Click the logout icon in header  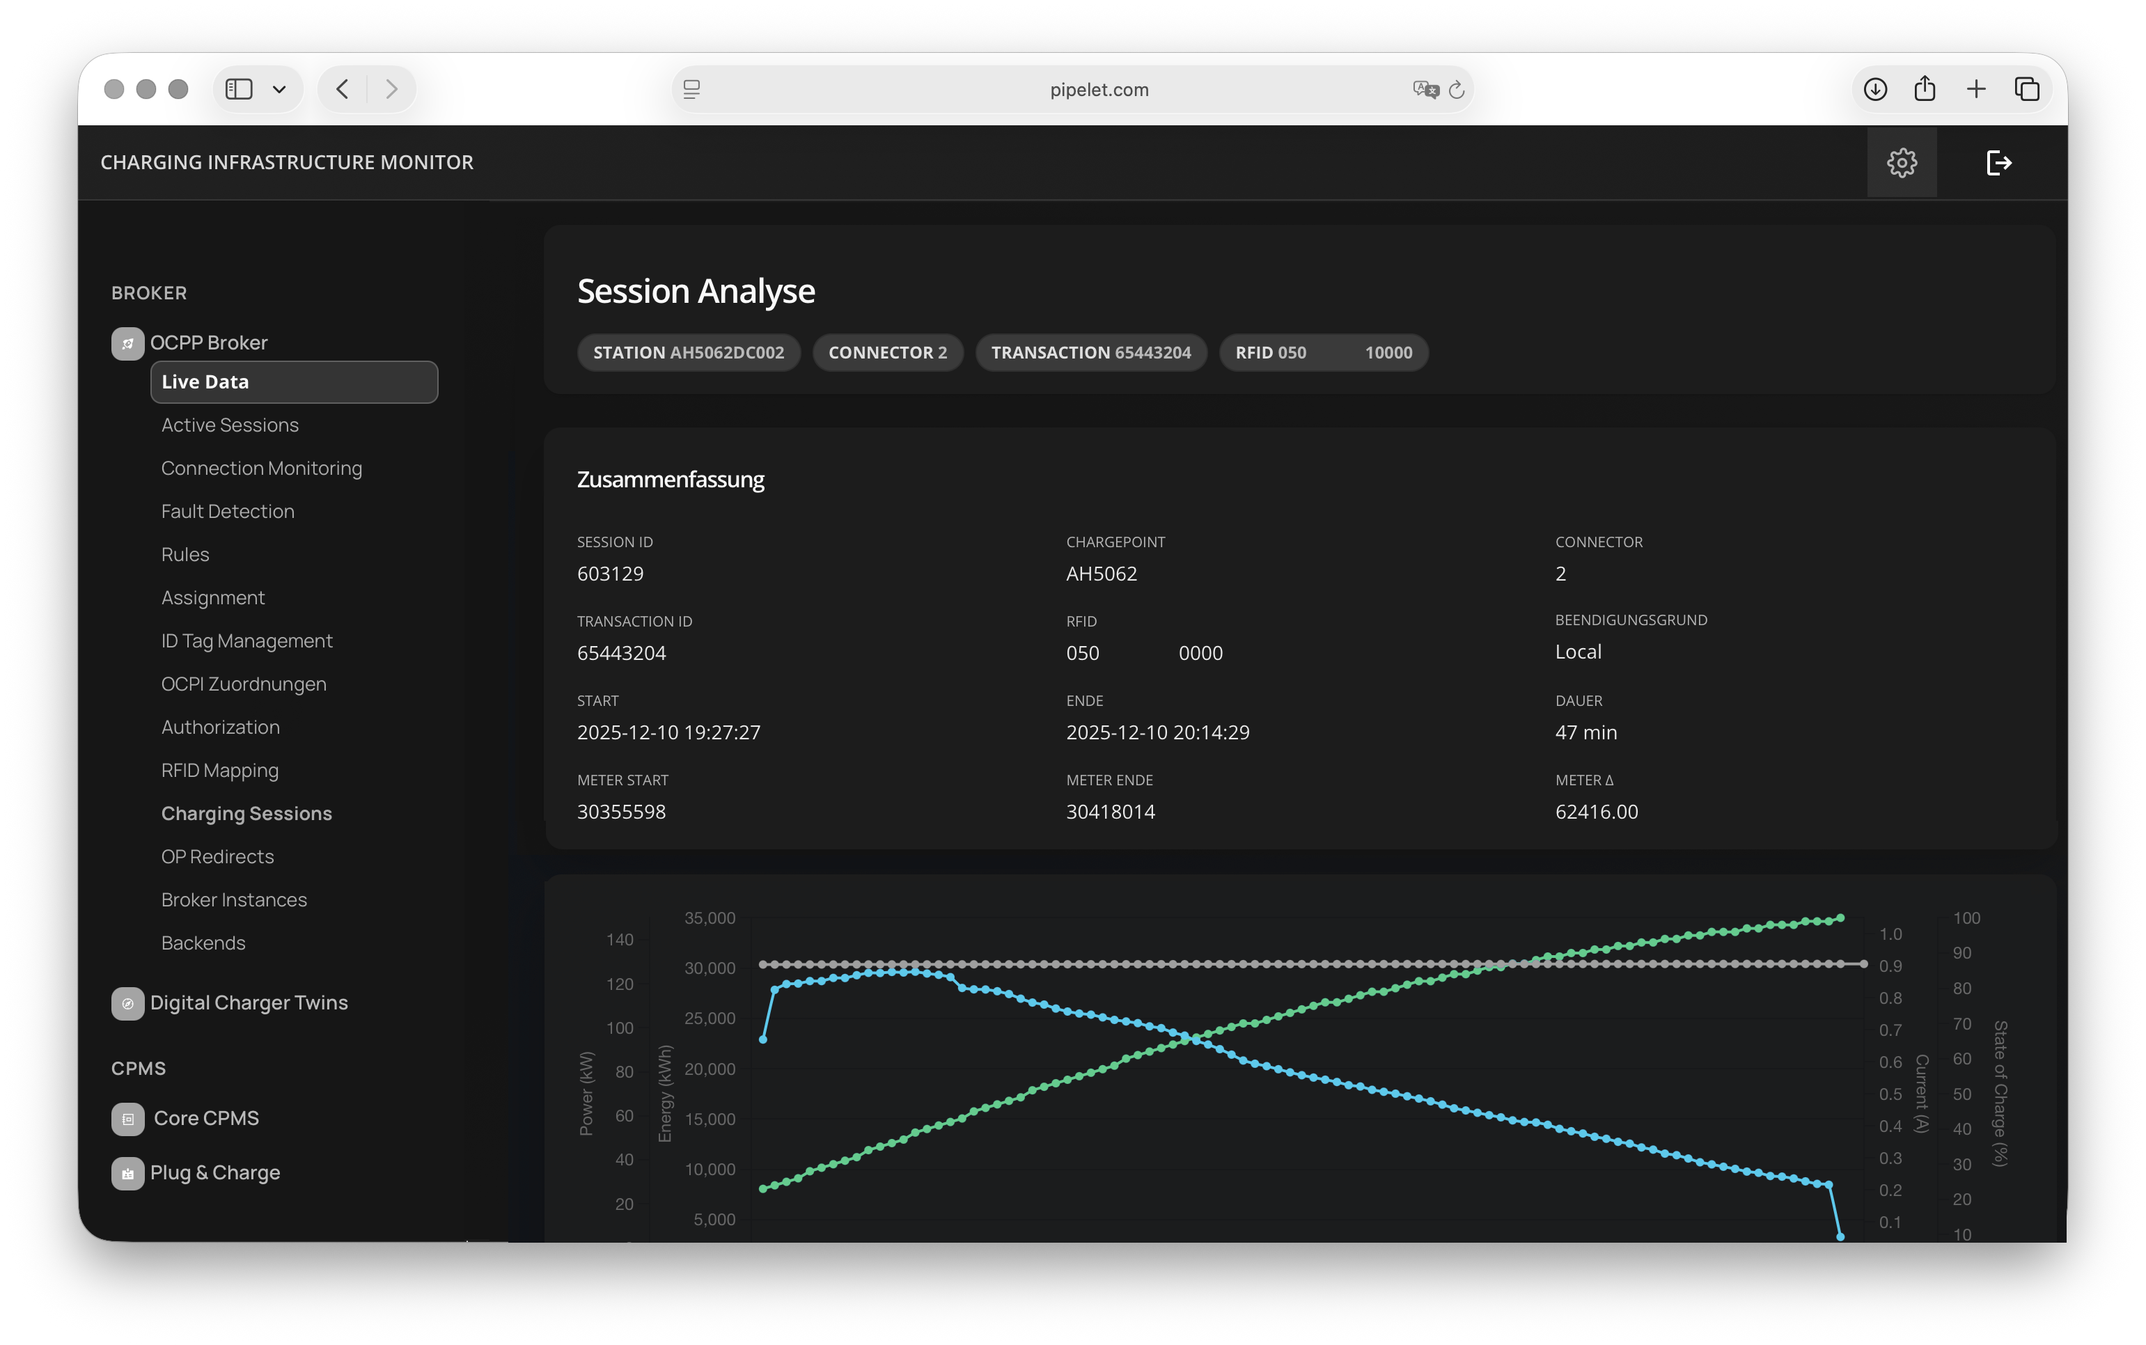(1998, 163)
